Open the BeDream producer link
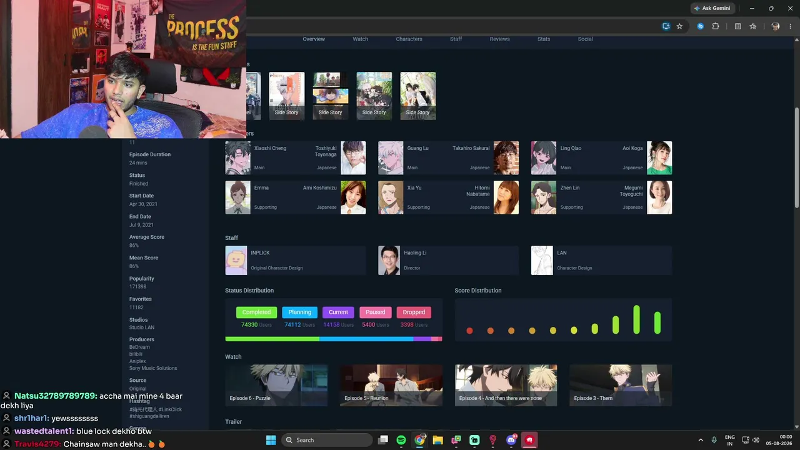800x450 pixels. coord(140,347)
